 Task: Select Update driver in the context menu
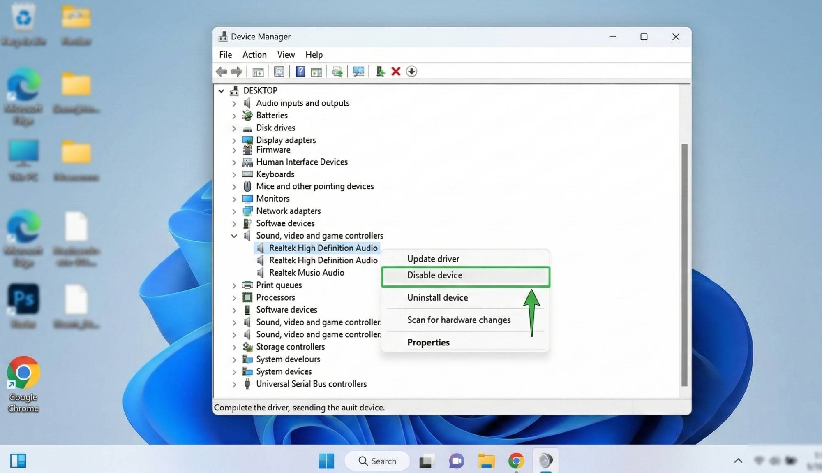pos(433,259)
